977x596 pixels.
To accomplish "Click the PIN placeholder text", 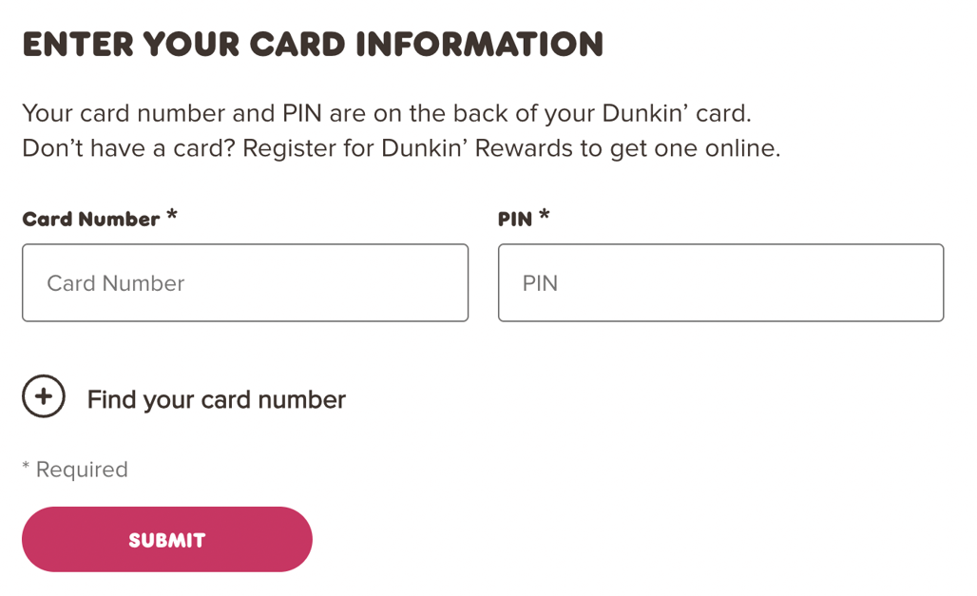I will point(540,282).
